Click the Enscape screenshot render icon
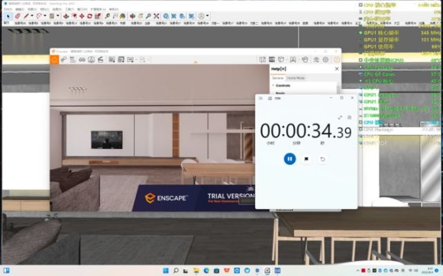This screenshot has height=276, width=443. [112, 59]
